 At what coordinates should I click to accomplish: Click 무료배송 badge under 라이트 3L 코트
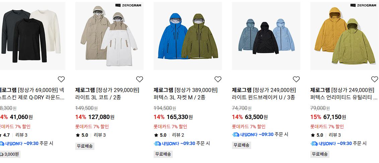click(x=85, y=146)
